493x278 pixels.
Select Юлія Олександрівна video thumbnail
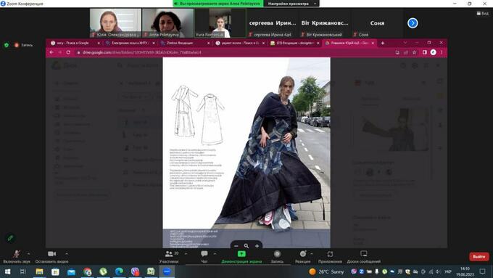coord(115,23)
